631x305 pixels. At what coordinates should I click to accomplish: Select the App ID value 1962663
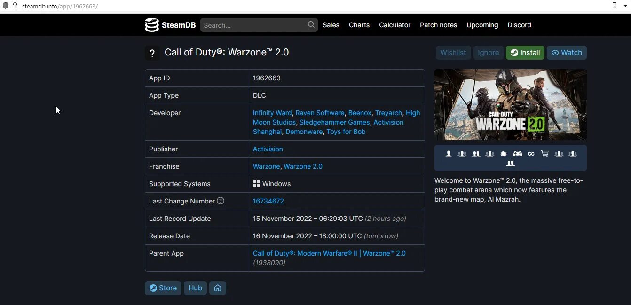pyautogui.click(x=267, y=78)
